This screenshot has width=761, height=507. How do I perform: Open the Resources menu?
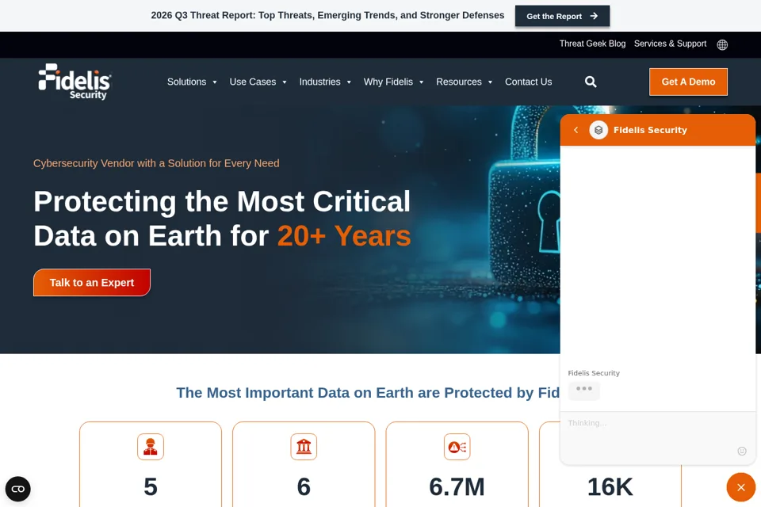tap(464, 82)
